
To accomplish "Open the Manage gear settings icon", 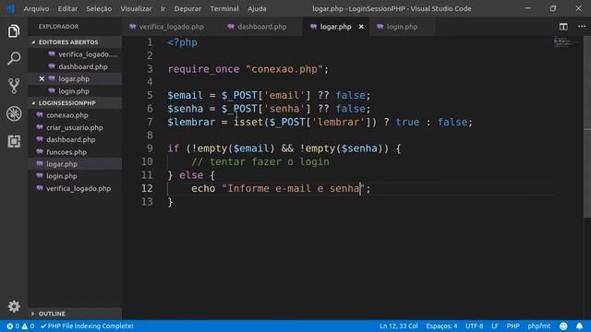I will [x=14, y=306].
